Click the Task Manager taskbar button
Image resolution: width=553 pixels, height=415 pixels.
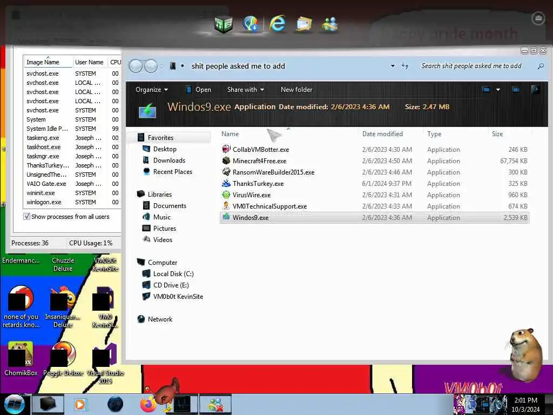coord(182,404)
